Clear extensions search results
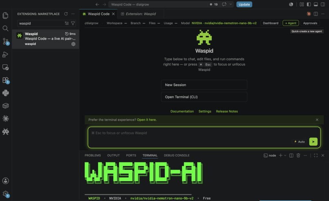 [x=67, y=23]
